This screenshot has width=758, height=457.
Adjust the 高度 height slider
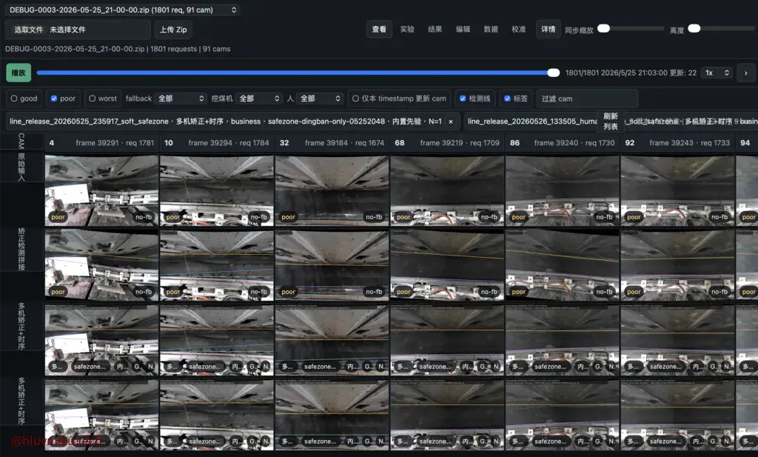(x=721, y=29)
